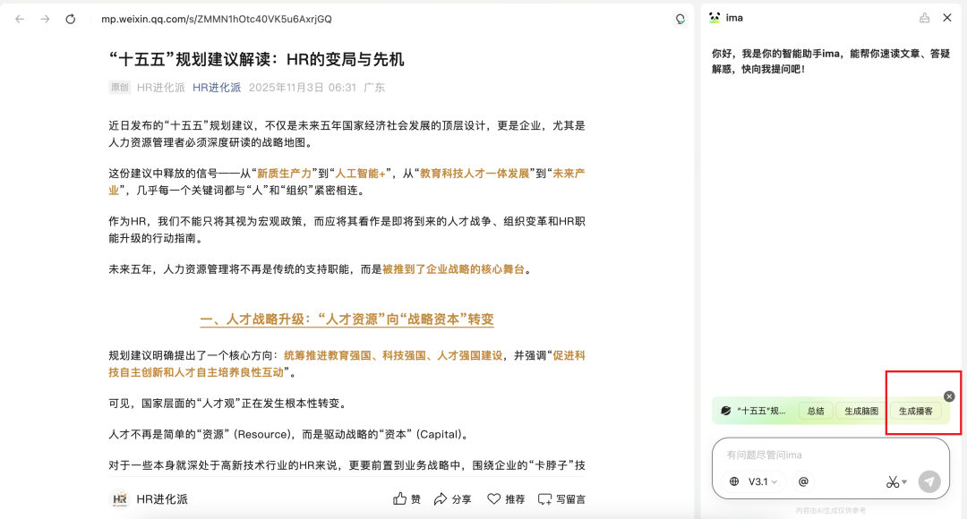Click the browser forward arrow
The width and height of the screenshot is (967, 519).
pyautogui.click(x=45, y=19)
